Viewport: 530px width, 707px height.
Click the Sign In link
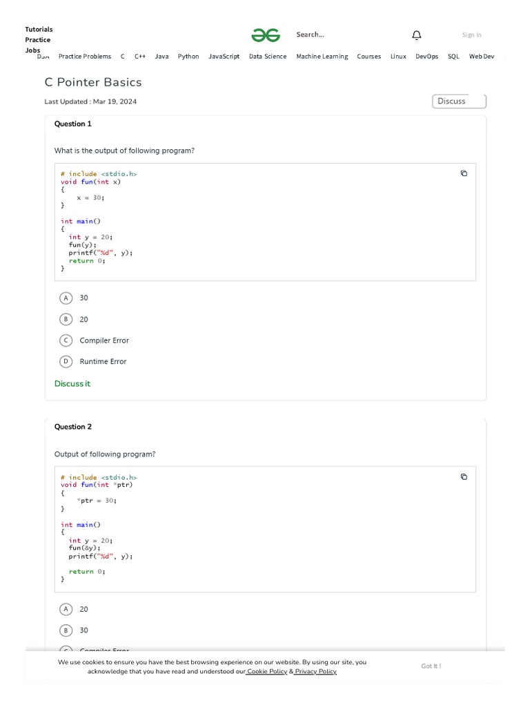tap(472, 35)
